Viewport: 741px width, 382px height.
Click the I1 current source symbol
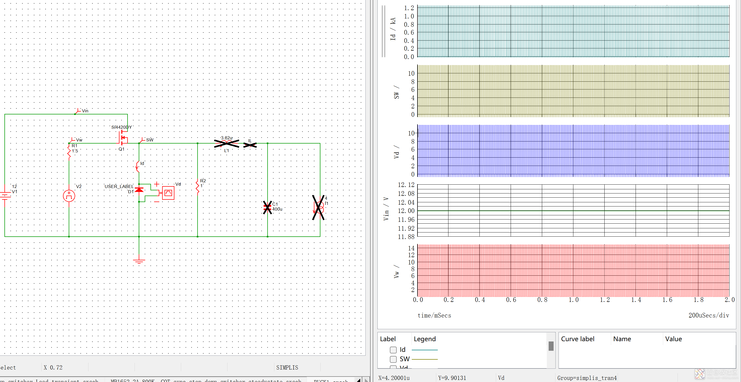pos(320,208)
